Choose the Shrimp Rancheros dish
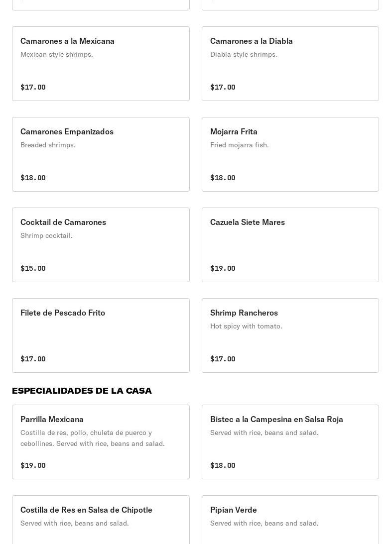 click(290, 335)
